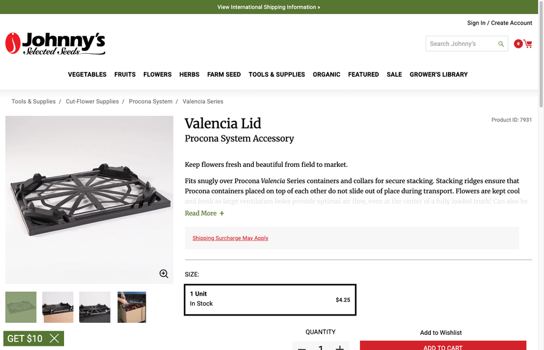Image resolution: width=544 pixels, height=350 pixels.
Task: Click the search magnifier icon
Action: coord(501,44)
